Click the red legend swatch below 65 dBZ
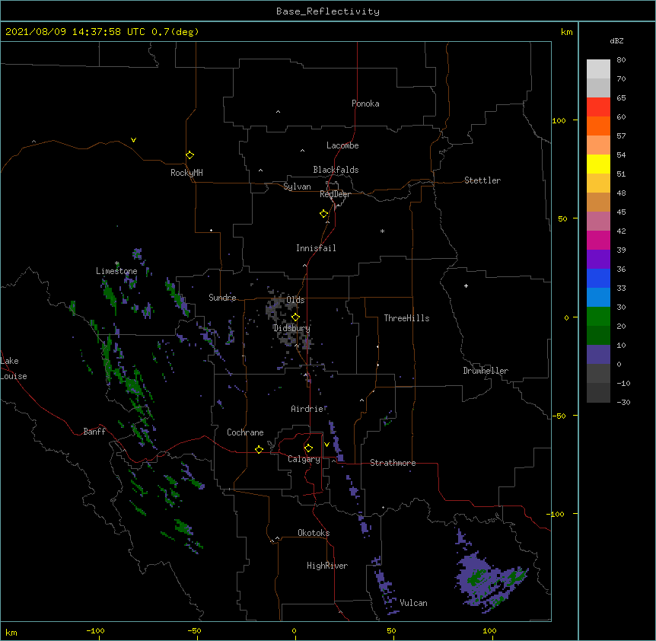656x641 pixels. click(598, 107)
